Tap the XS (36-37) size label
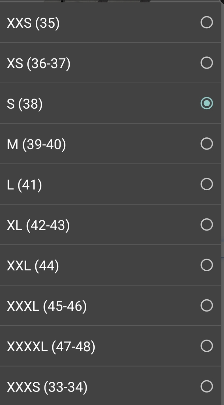This screenshot has width=224, height=405. [x=38, y=63]
